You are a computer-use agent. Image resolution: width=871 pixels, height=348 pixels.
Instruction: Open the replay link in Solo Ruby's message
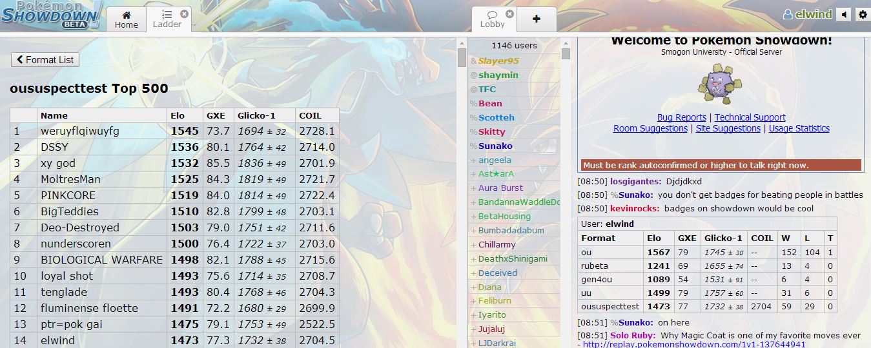pyautogui.click(x=694, y=344)
